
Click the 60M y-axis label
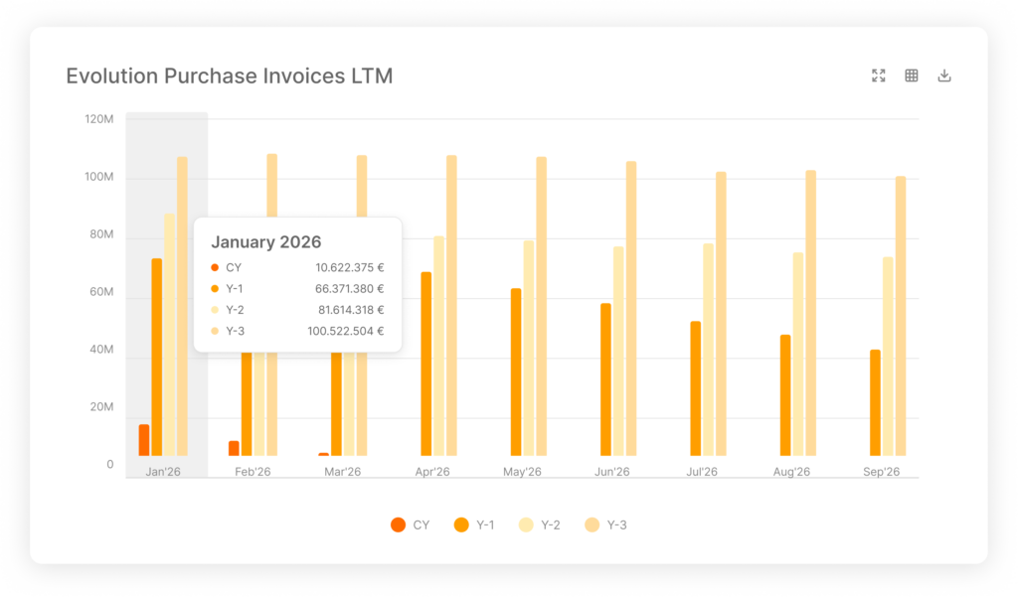coord(101,292)
